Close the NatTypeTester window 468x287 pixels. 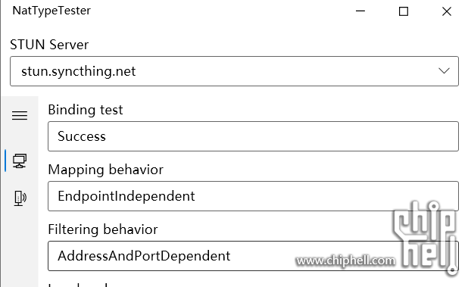click(x=447, y=11)
